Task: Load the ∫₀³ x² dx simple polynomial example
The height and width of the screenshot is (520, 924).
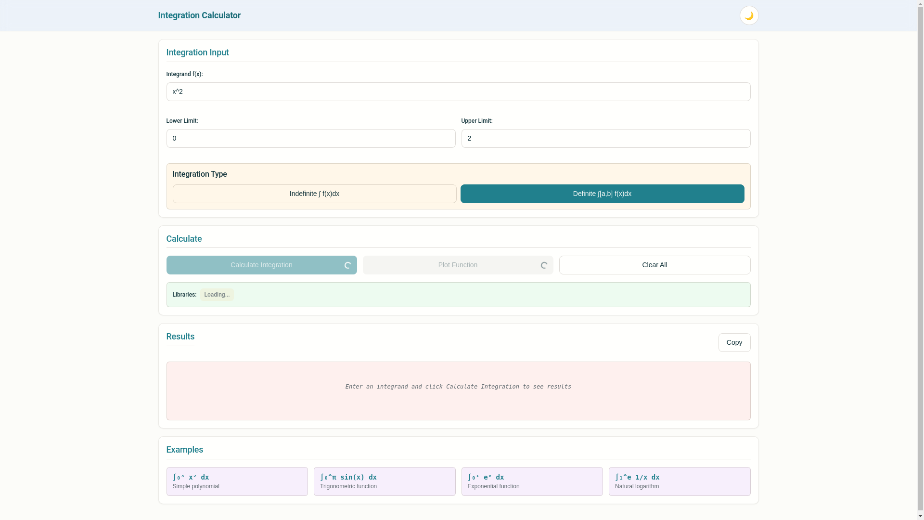Action: pyautogui.click(x=237, y=481)
